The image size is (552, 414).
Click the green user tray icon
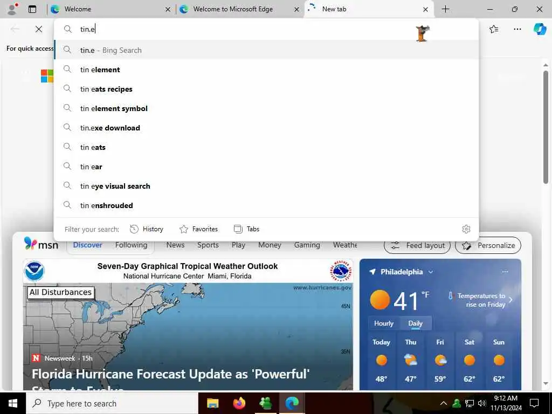[457, 403]
